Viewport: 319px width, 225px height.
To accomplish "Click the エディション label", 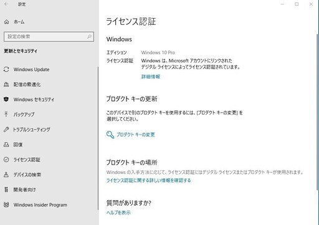I will 117,52.
